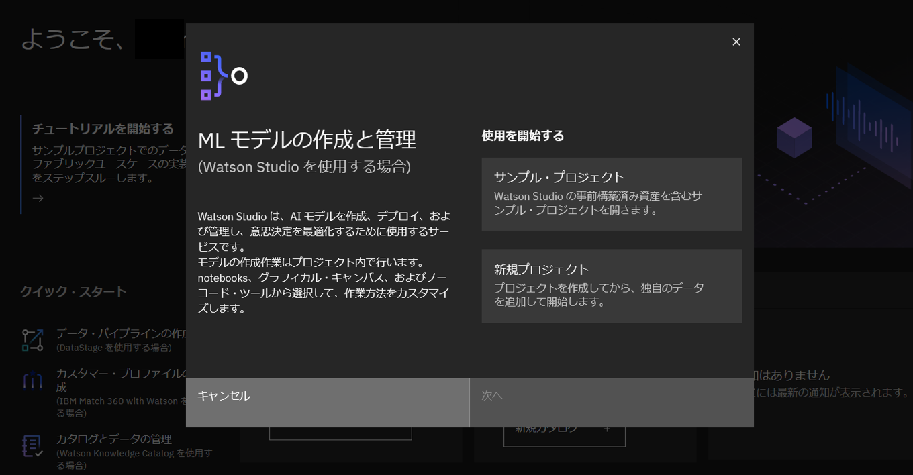Screen dimensions: 913x475
Task: Open the カタログとデータの管理 quick start link
Action: (113, 439)
